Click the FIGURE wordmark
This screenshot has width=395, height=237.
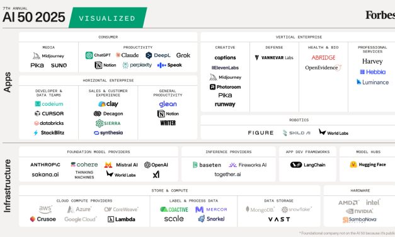(261, 133)
